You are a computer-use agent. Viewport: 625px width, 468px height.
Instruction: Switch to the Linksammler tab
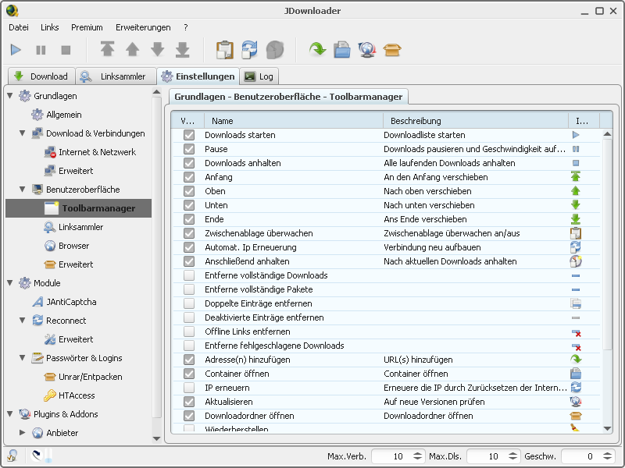pos(116,76)
